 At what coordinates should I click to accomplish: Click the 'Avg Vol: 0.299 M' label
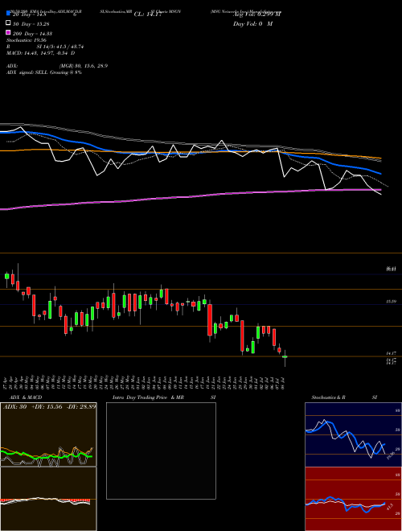(x=256, y=14)
